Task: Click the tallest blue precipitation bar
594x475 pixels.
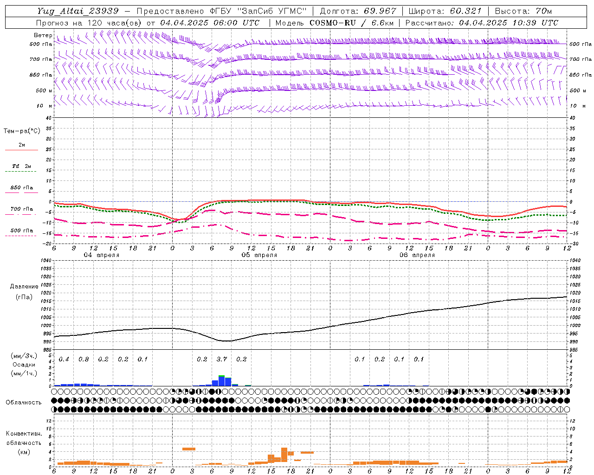Action: coord(222,381)
